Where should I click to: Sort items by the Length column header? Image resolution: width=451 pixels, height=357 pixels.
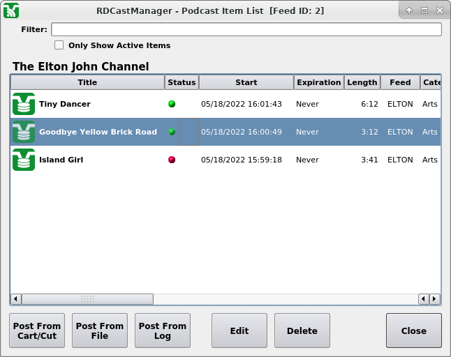pos(362,82)
